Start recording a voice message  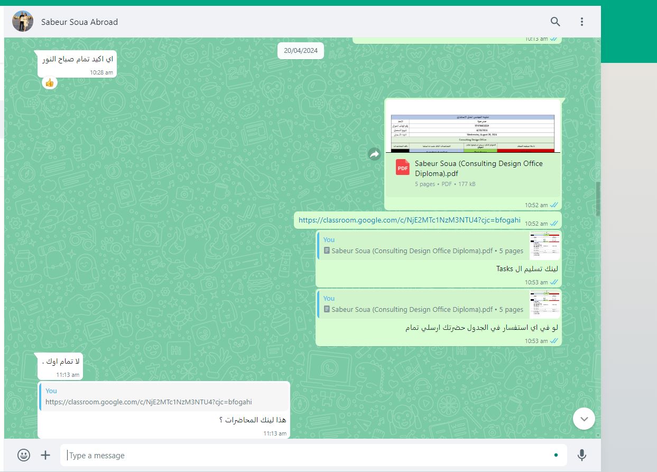(x=582, y=455)
